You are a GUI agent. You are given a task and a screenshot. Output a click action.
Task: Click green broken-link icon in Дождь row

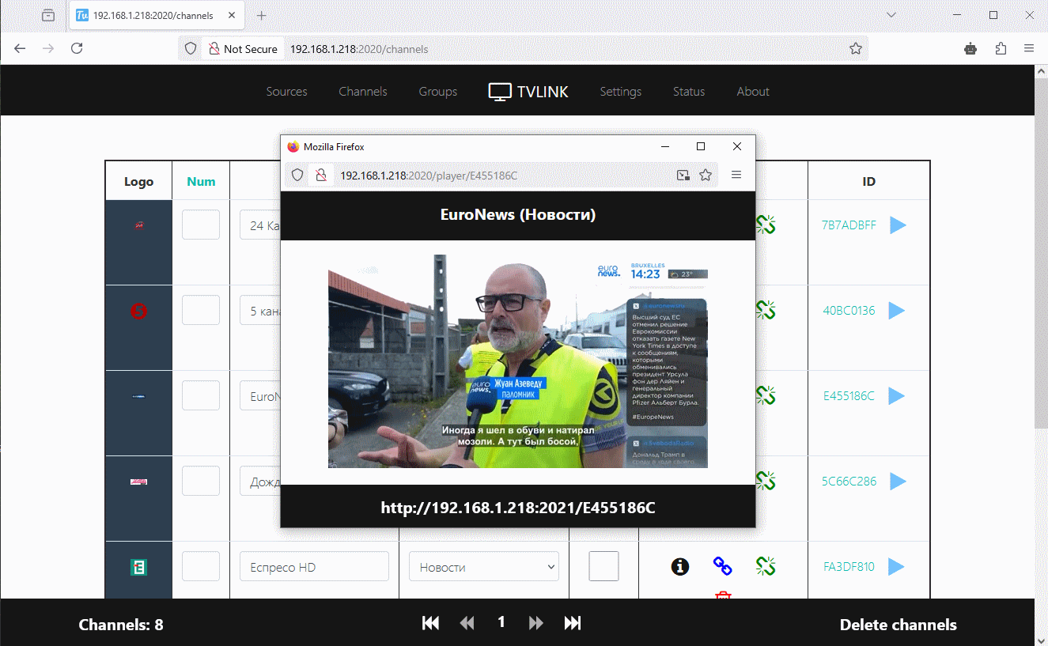[765, 480]
